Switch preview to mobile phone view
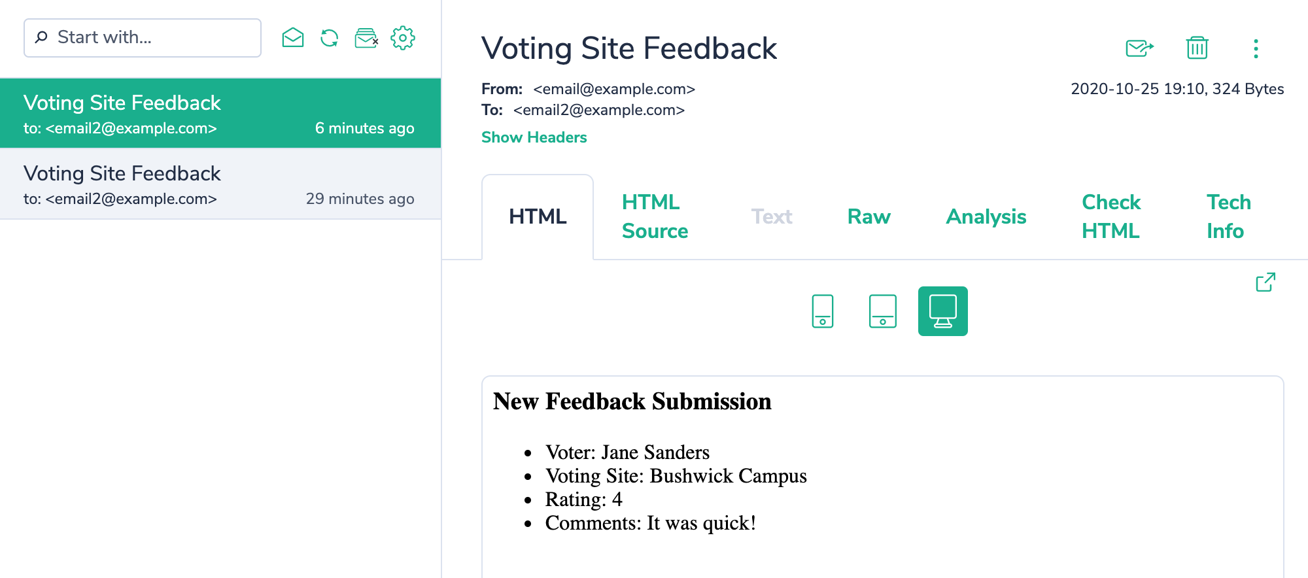 coord(822,311)
